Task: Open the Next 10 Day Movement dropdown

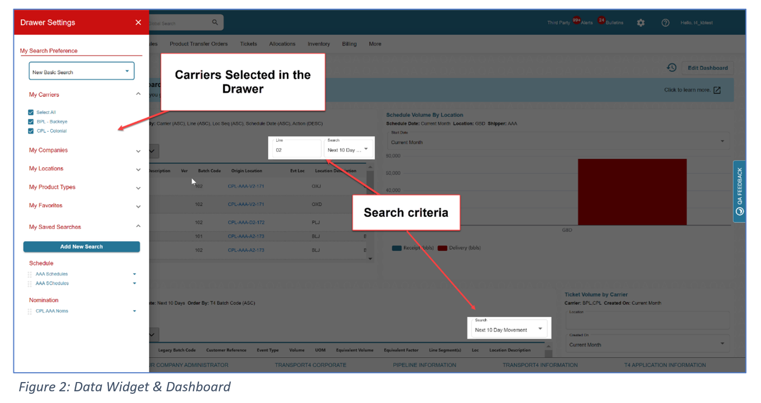Action: pos(509,330)
